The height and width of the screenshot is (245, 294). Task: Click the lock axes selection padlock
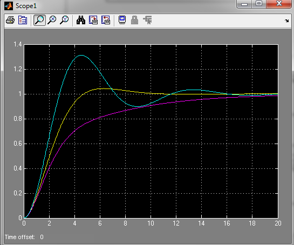click(134, 20)
